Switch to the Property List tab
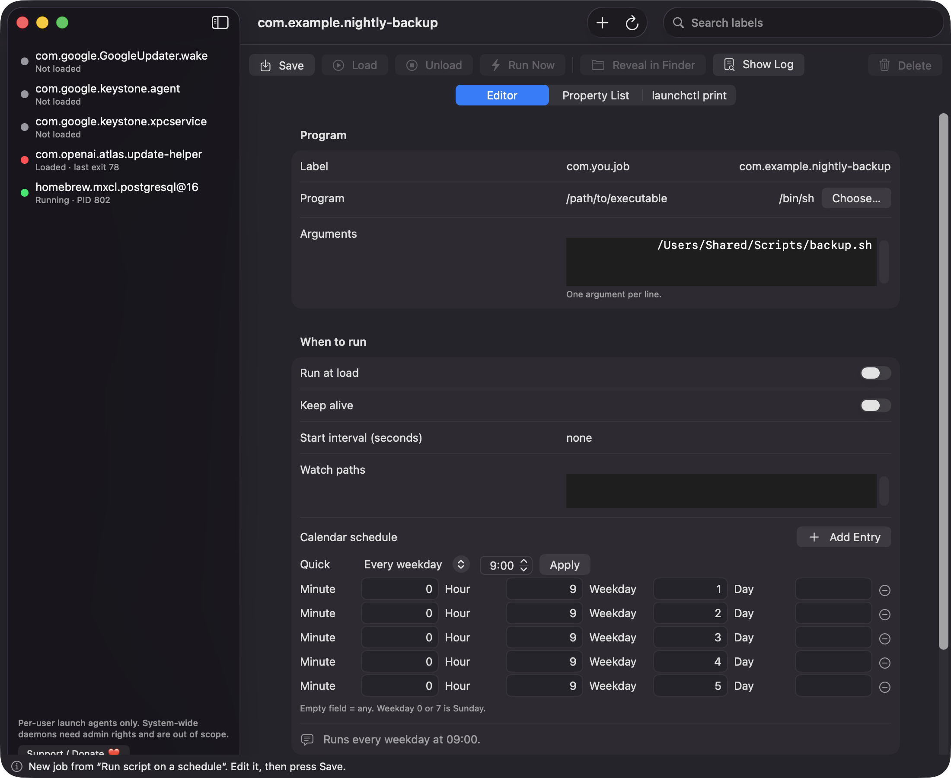This screenshot has width=951, height=778. 595,95
